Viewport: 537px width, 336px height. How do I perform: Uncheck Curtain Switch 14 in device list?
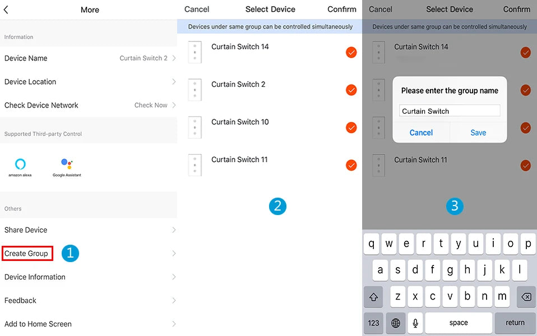coord(351,53)
